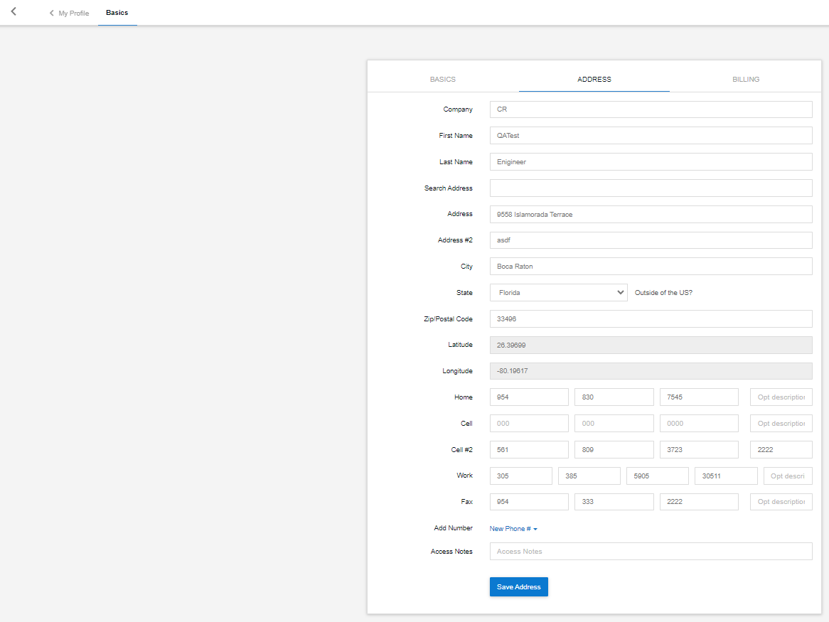
Task: Click the Access Notes field
Action: pos(651,551)
